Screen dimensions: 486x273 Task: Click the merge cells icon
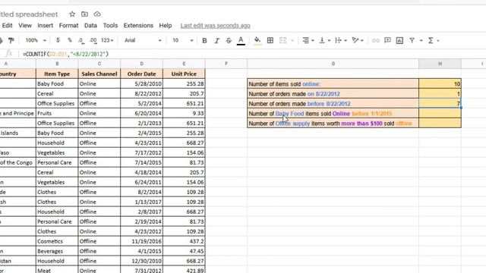click(x=282, y=40)
